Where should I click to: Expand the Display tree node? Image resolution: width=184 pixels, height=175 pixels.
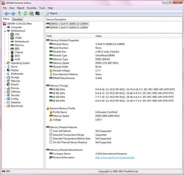click(x=5, y=70)
